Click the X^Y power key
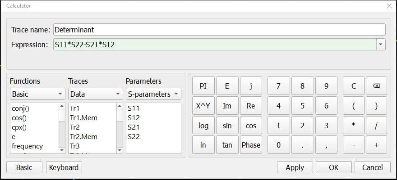Image resolution: width=397 pixels, height=180 pixels. point(203,106)
